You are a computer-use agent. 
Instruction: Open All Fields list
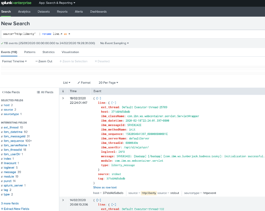pos(45,92)
